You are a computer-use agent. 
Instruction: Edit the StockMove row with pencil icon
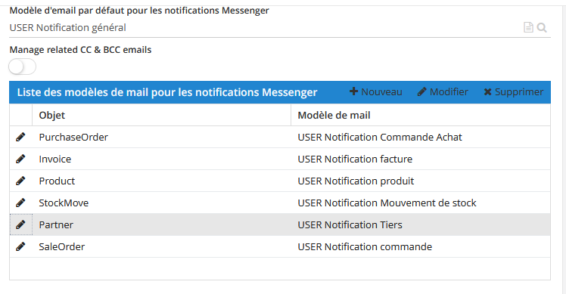click(20, 203)
